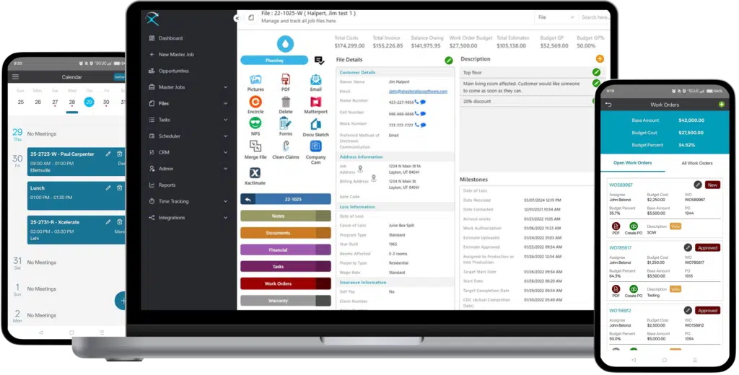Open the File search type dropdown
The height and width of the screenshot is (375, 739).
click(x=556, y=17)
